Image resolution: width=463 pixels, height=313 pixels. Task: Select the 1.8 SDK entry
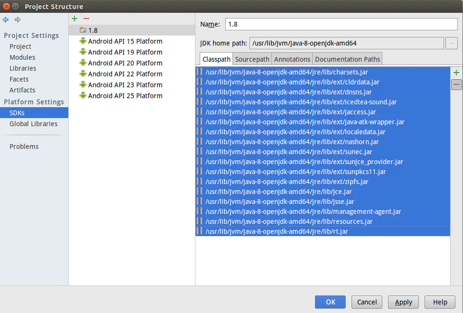pos(132,30)
